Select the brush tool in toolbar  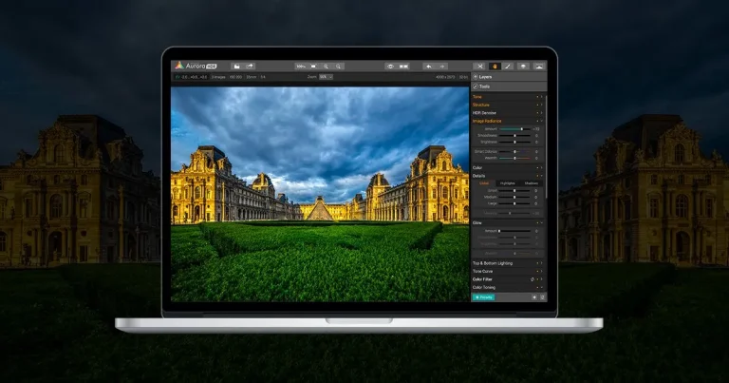tap(509, 66)
